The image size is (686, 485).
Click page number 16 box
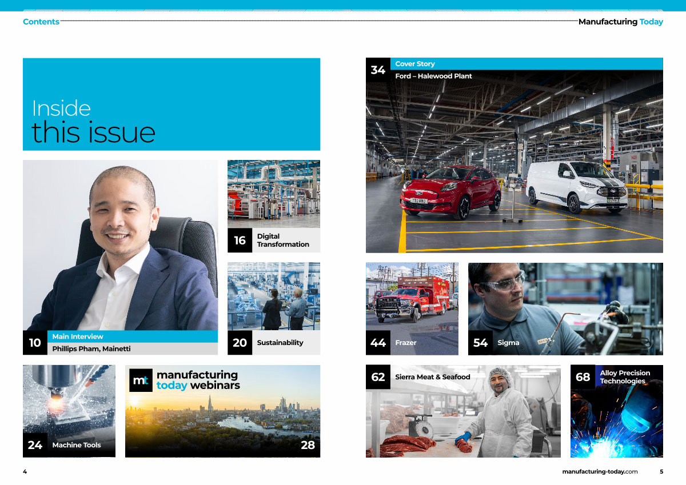[240, 241]
